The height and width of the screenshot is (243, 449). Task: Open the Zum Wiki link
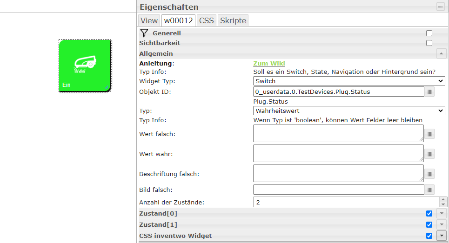point(269,64)
